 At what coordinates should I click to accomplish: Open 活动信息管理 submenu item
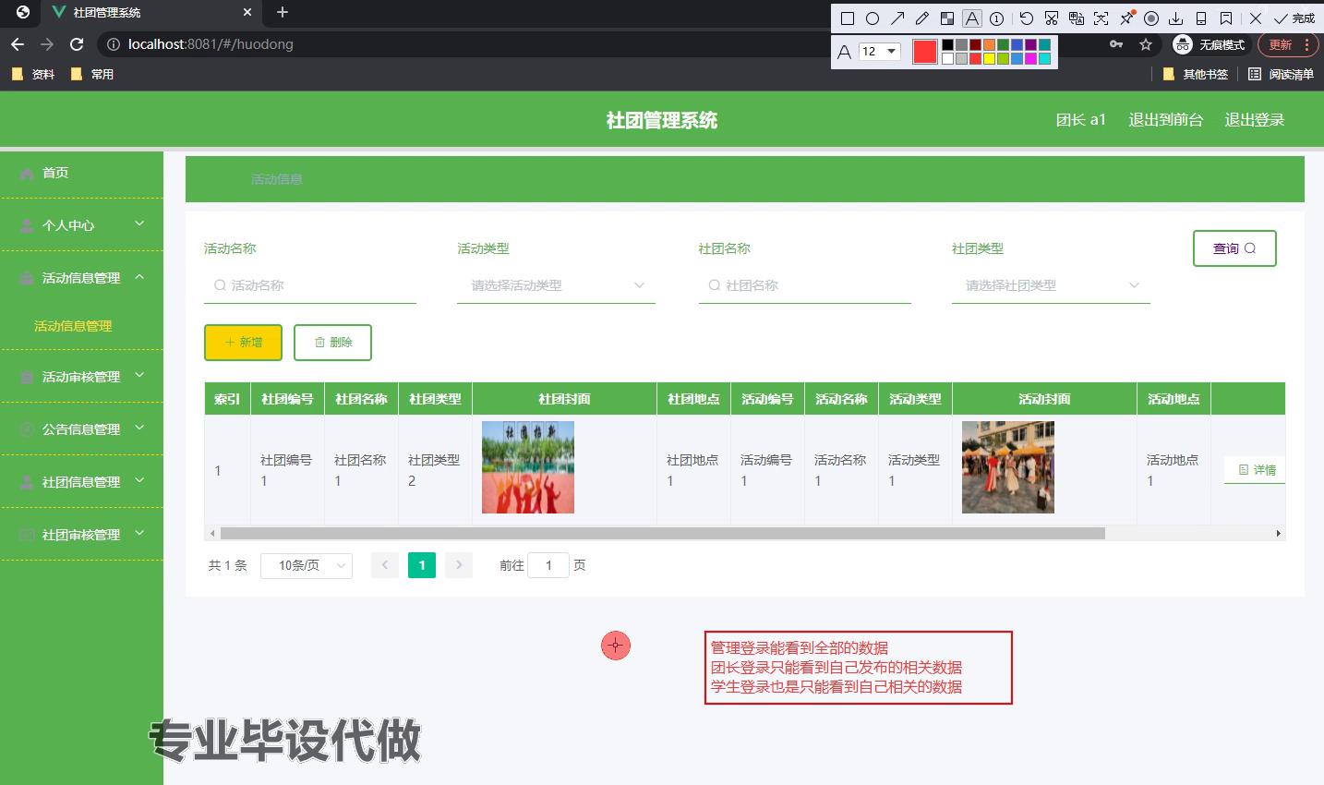pos(73,326)
